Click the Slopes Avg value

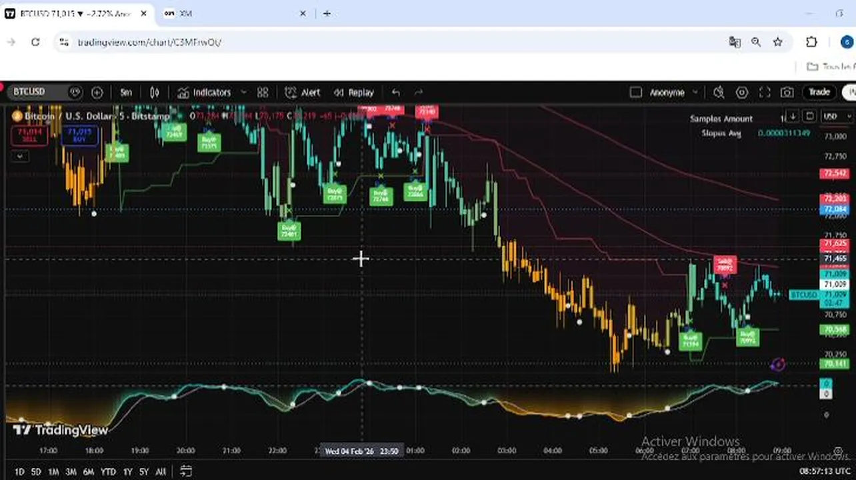click(x=783, y=133)
